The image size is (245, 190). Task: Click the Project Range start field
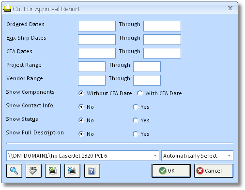click(92, 67)
